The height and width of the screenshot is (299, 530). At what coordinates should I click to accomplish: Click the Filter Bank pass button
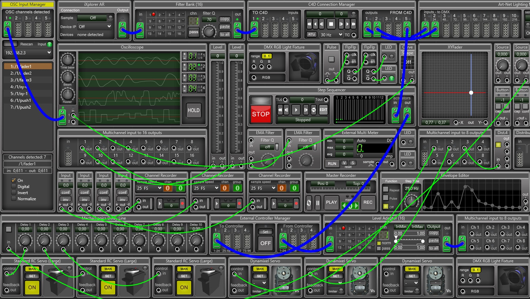click(194, 32)
